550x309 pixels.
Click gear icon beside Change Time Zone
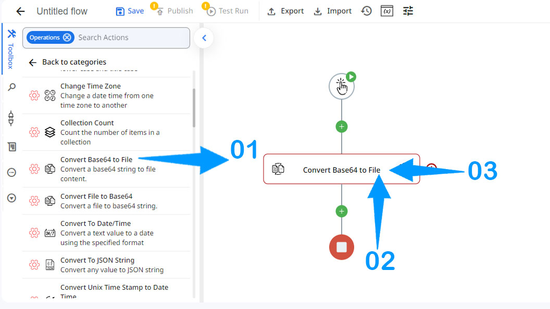[x=34, y=95]
